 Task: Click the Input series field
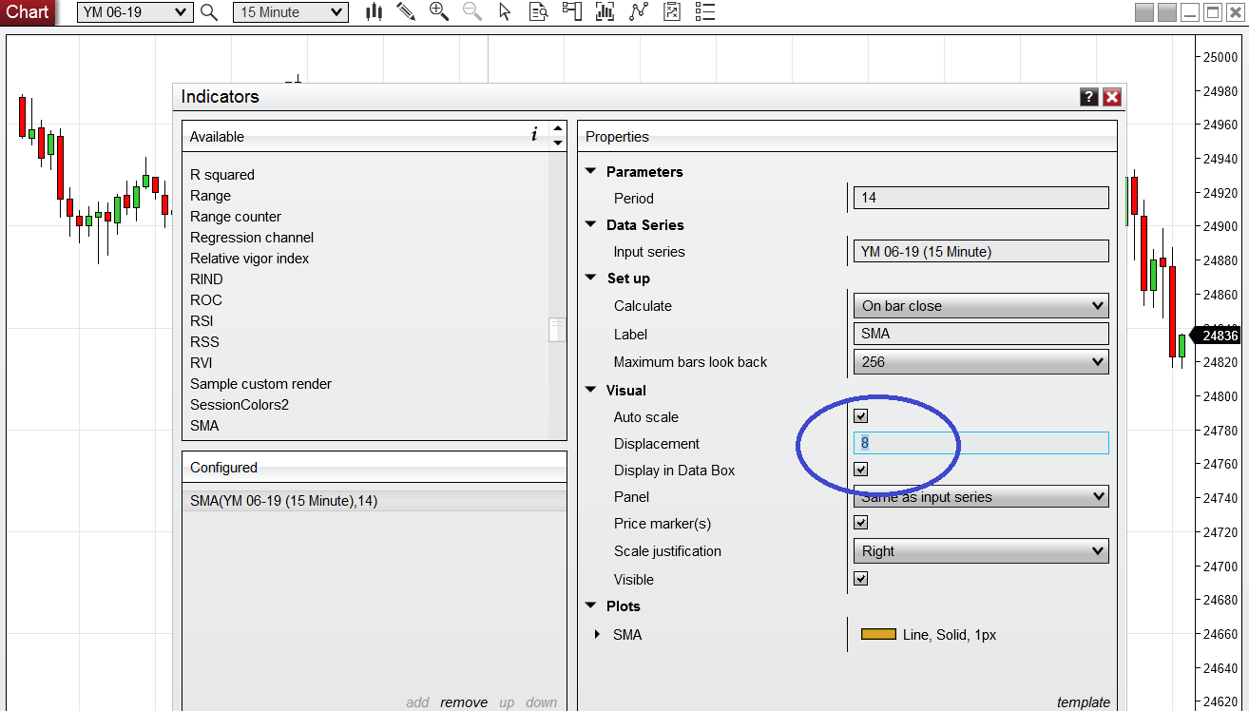click(x=981, y=251)
